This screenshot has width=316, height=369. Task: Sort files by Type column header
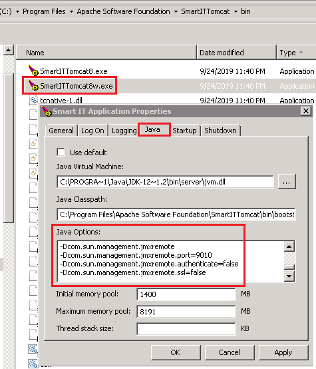297,53
